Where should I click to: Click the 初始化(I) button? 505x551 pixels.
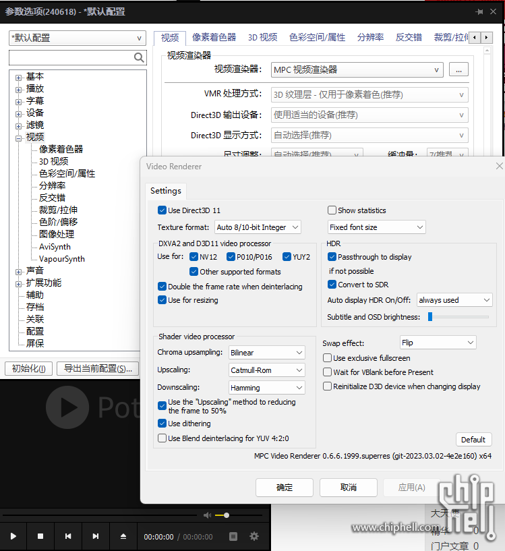28,369
